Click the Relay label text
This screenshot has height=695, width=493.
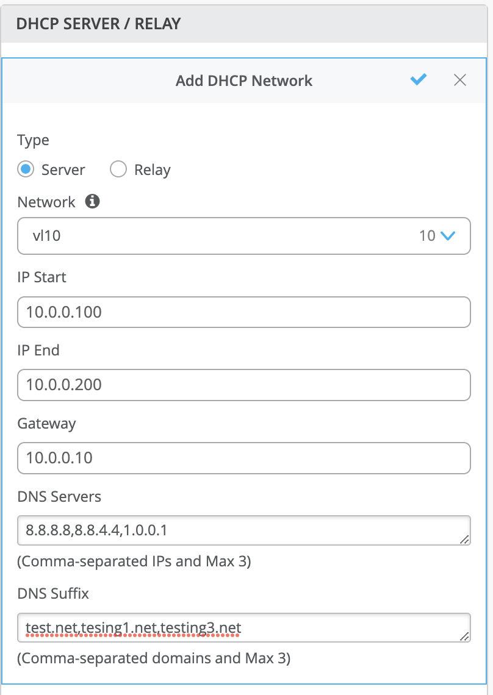tap(152, 170)
